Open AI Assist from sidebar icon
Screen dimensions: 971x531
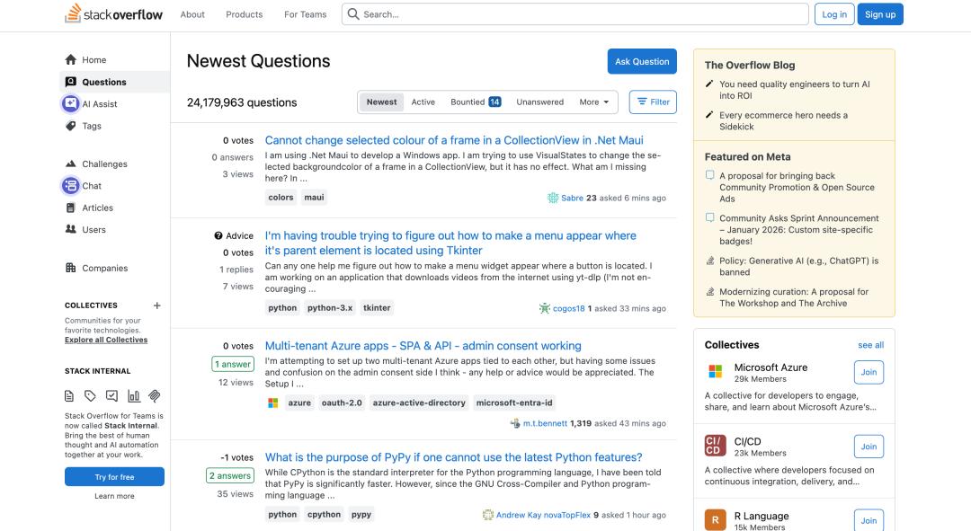pyautogui.click(x=71, y=104)
